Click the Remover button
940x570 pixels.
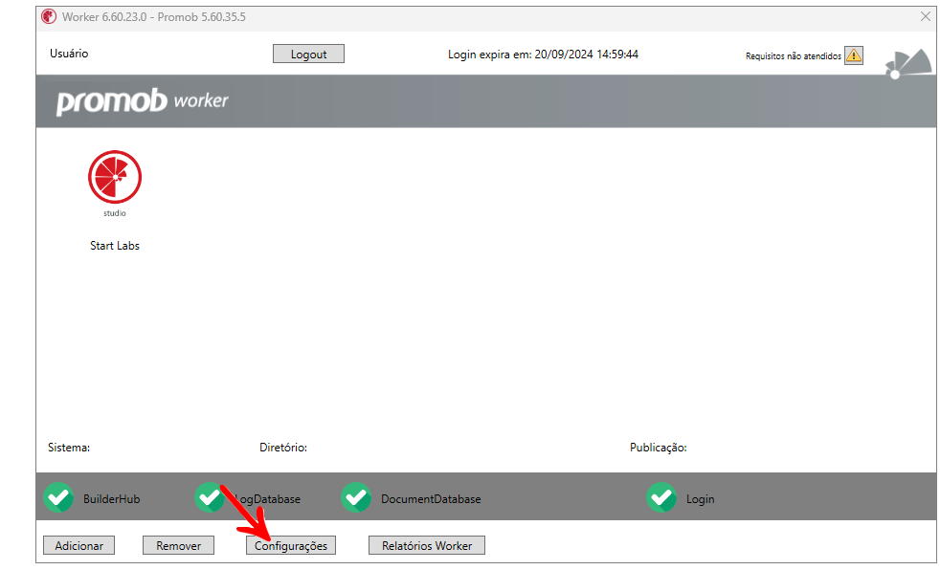(179, 545)
